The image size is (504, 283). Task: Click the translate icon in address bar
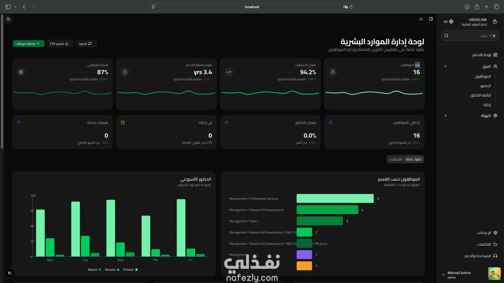pos(345,7)
